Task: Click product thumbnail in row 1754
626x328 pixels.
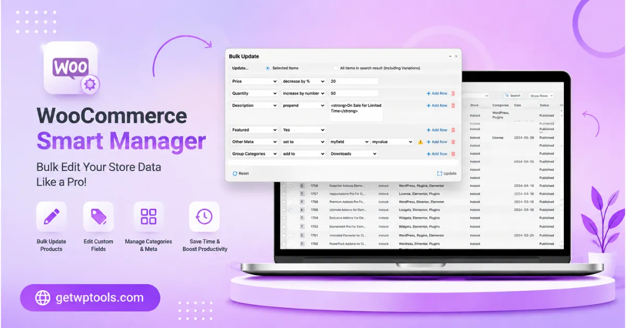Action: [x=302, y=218]
